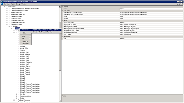The width and height of the screenshot is (184, 103).
Task: Choose Add All Entity Columns To Data Load Entity
Action: (46, 30)
